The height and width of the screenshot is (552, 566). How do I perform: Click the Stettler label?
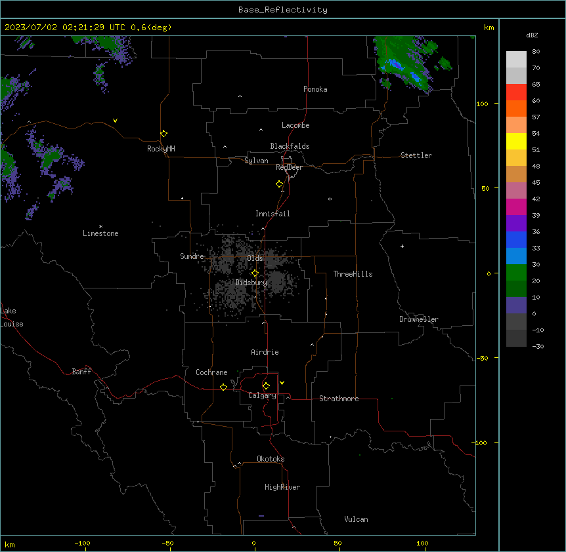416,155
